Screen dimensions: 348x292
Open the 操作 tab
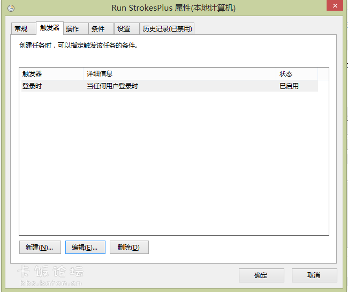pyautogui.click(x=76, y=28)
